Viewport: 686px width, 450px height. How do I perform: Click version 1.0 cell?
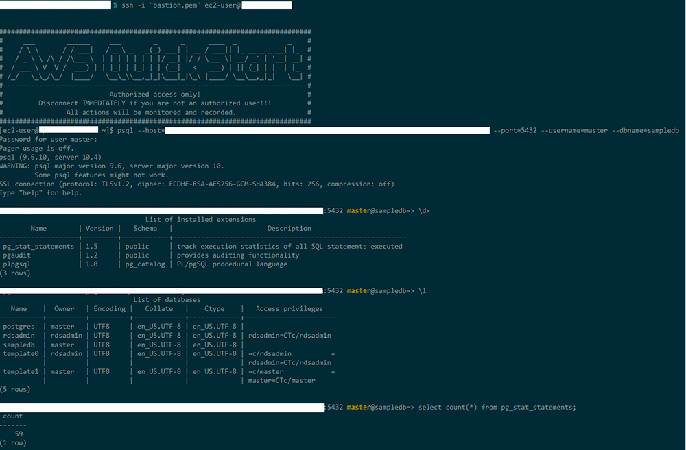coord(91,264)
